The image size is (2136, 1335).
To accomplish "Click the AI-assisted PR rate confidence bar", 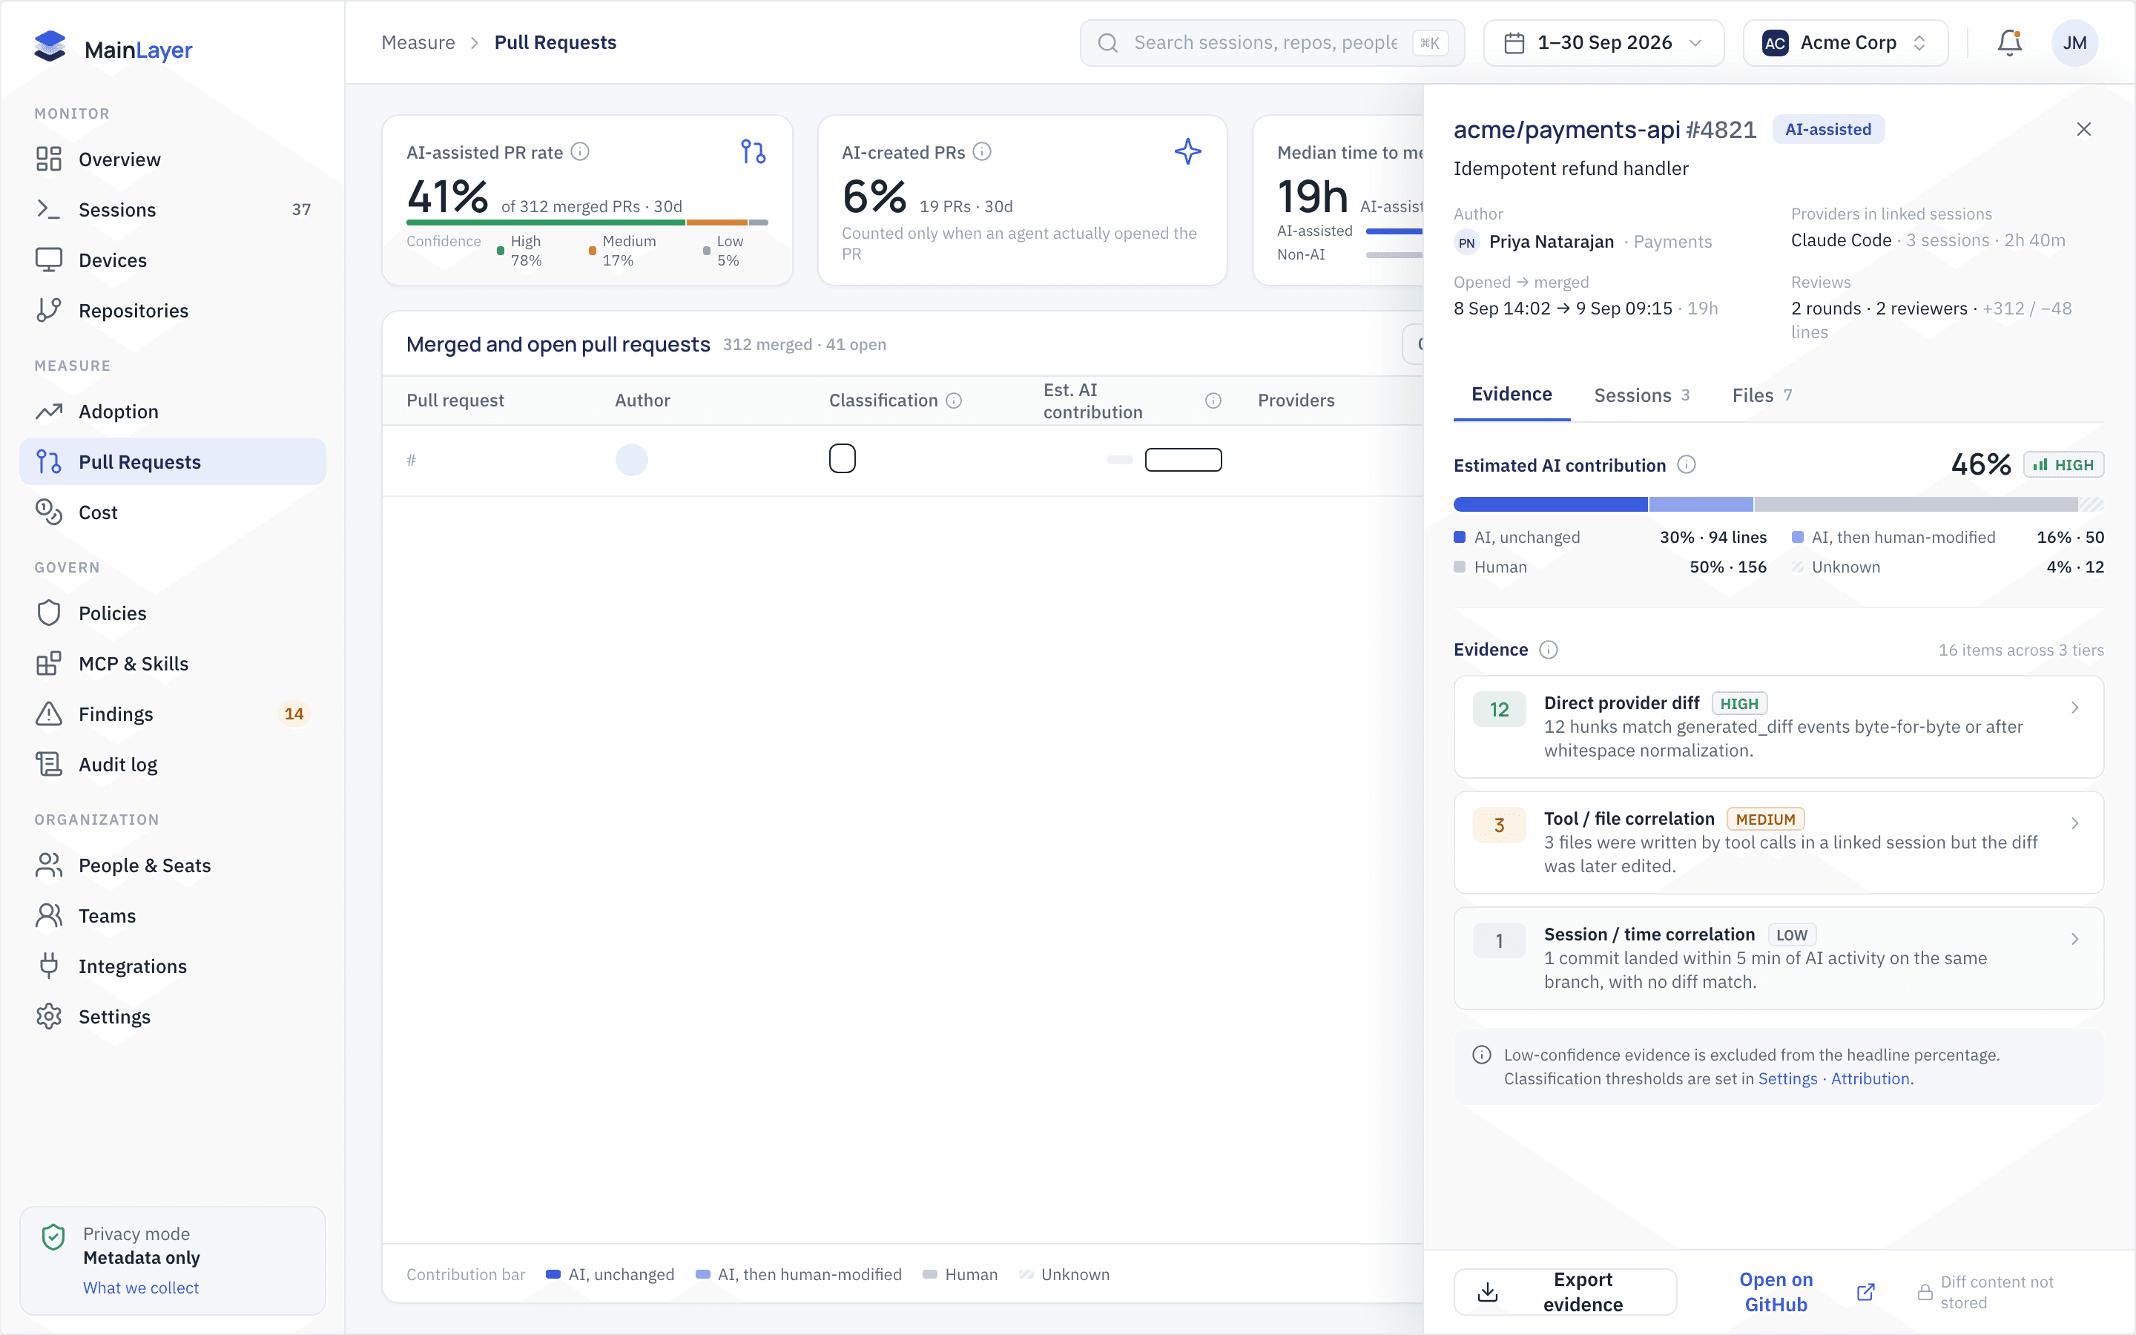I will (587, 222).
